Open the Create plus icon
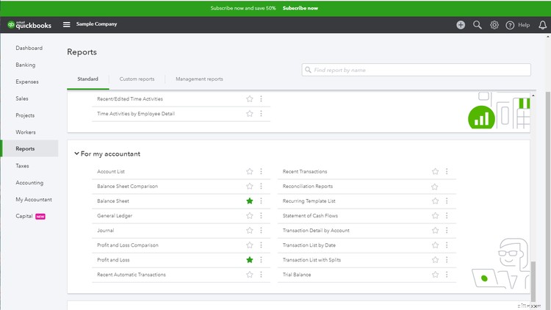551x310 pixels. (x=461, y=25)
